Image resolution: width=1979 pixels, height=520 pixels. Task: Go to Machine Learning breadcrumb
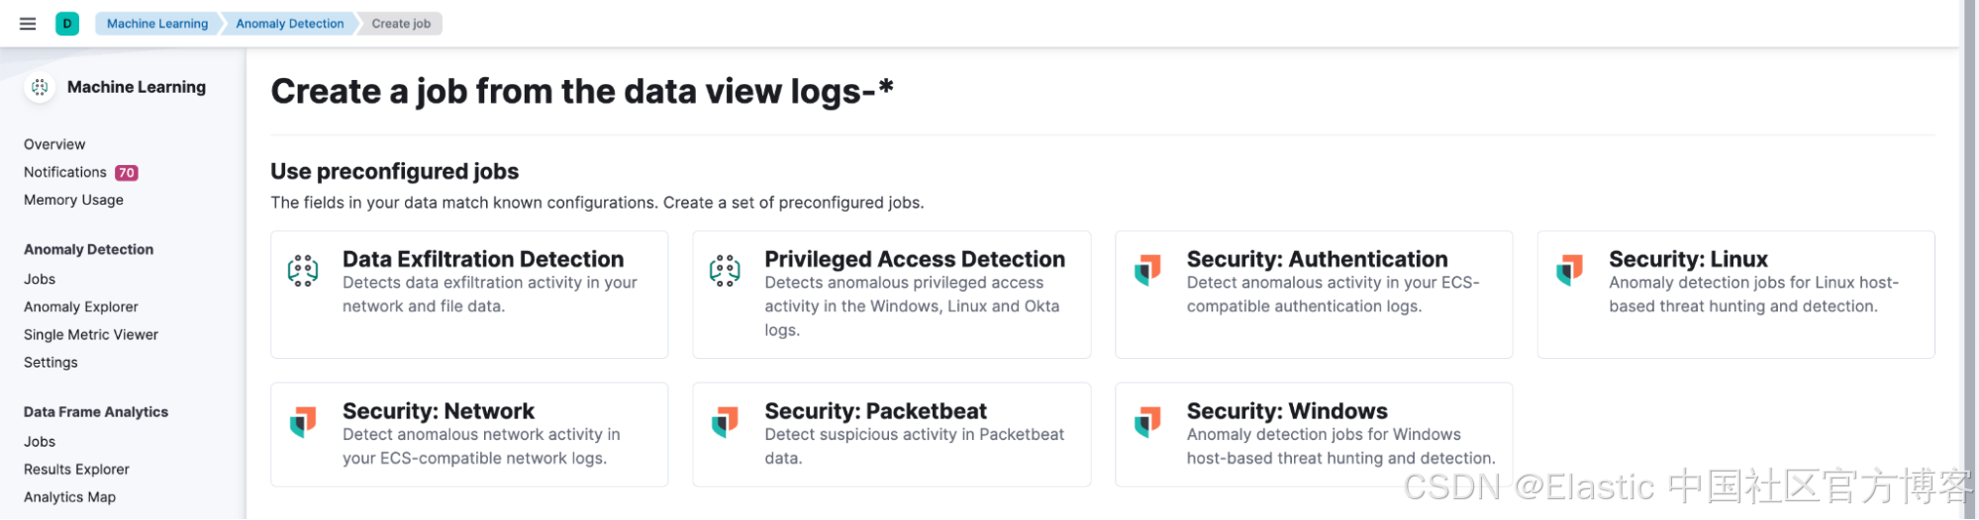pos(157,24)
